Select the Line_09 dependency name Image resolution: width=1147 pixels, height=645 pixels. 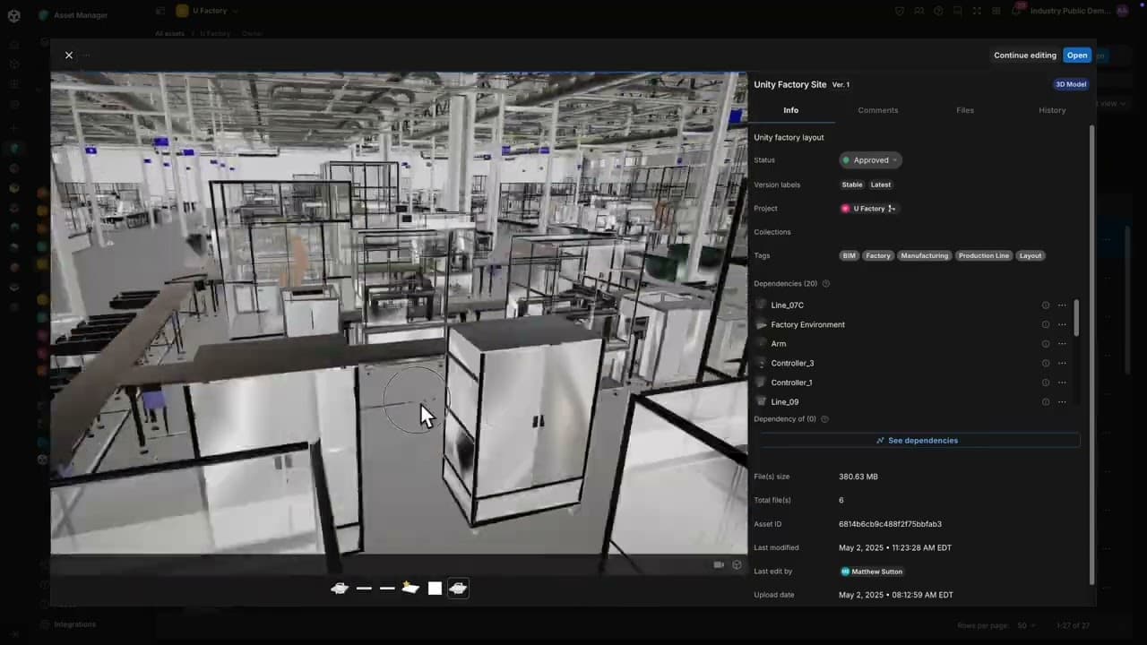click(784, 402)
